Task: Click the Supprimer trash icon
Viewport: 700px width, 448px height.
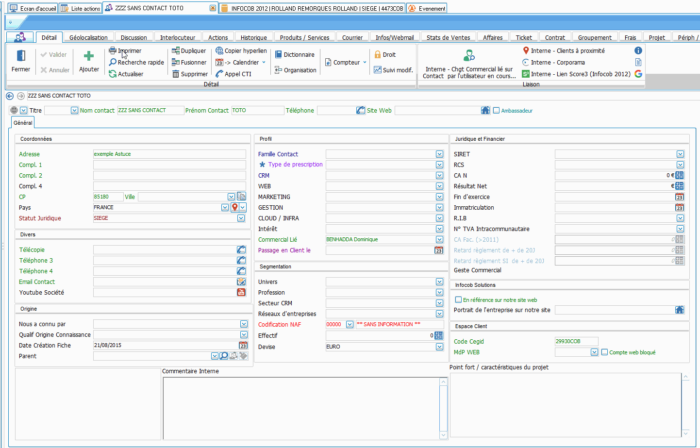Action: tap(176, 74)
